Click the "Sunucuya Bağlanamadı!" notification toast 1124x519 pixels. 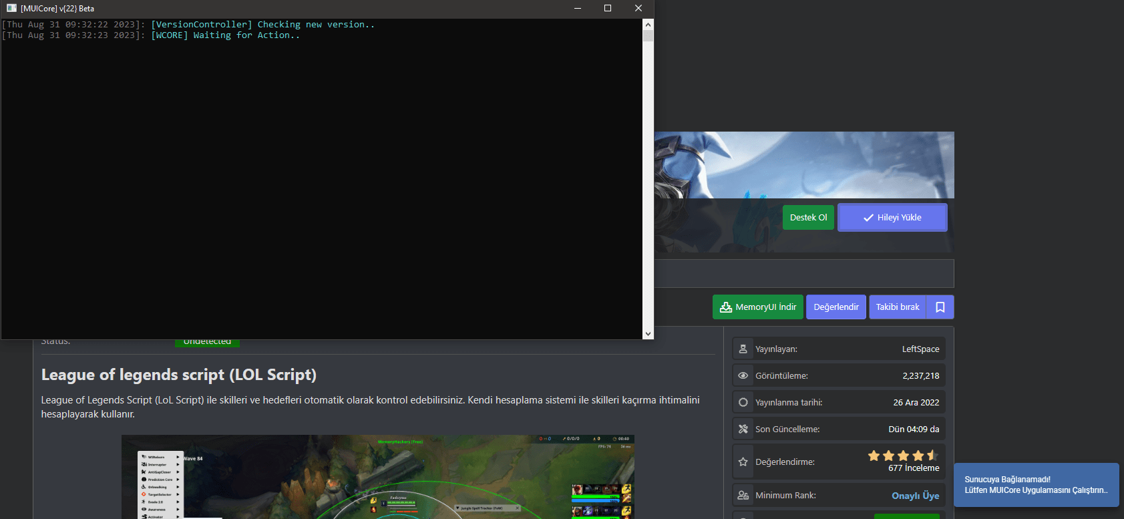[x=1037, y=484]
